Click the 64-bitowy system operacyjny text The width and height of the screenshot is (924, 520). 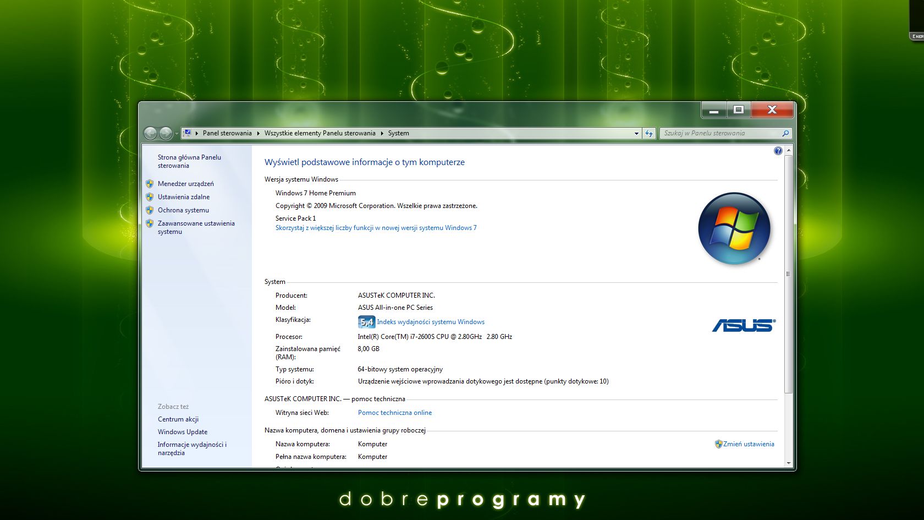pyautogui.click(x=400, y=369)
